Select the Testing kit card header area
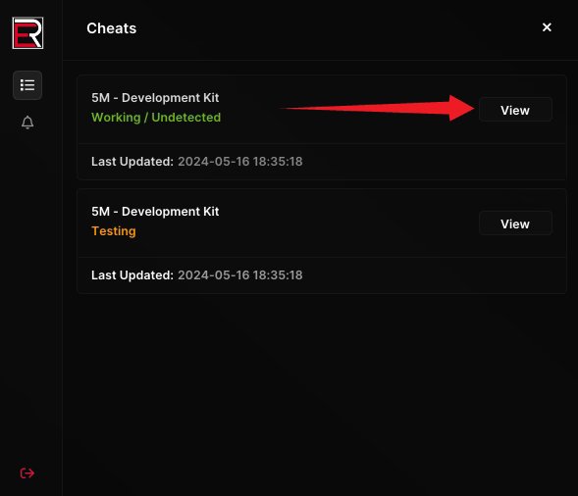The width and height of the screenshot is (578, 496). (322, 223)
